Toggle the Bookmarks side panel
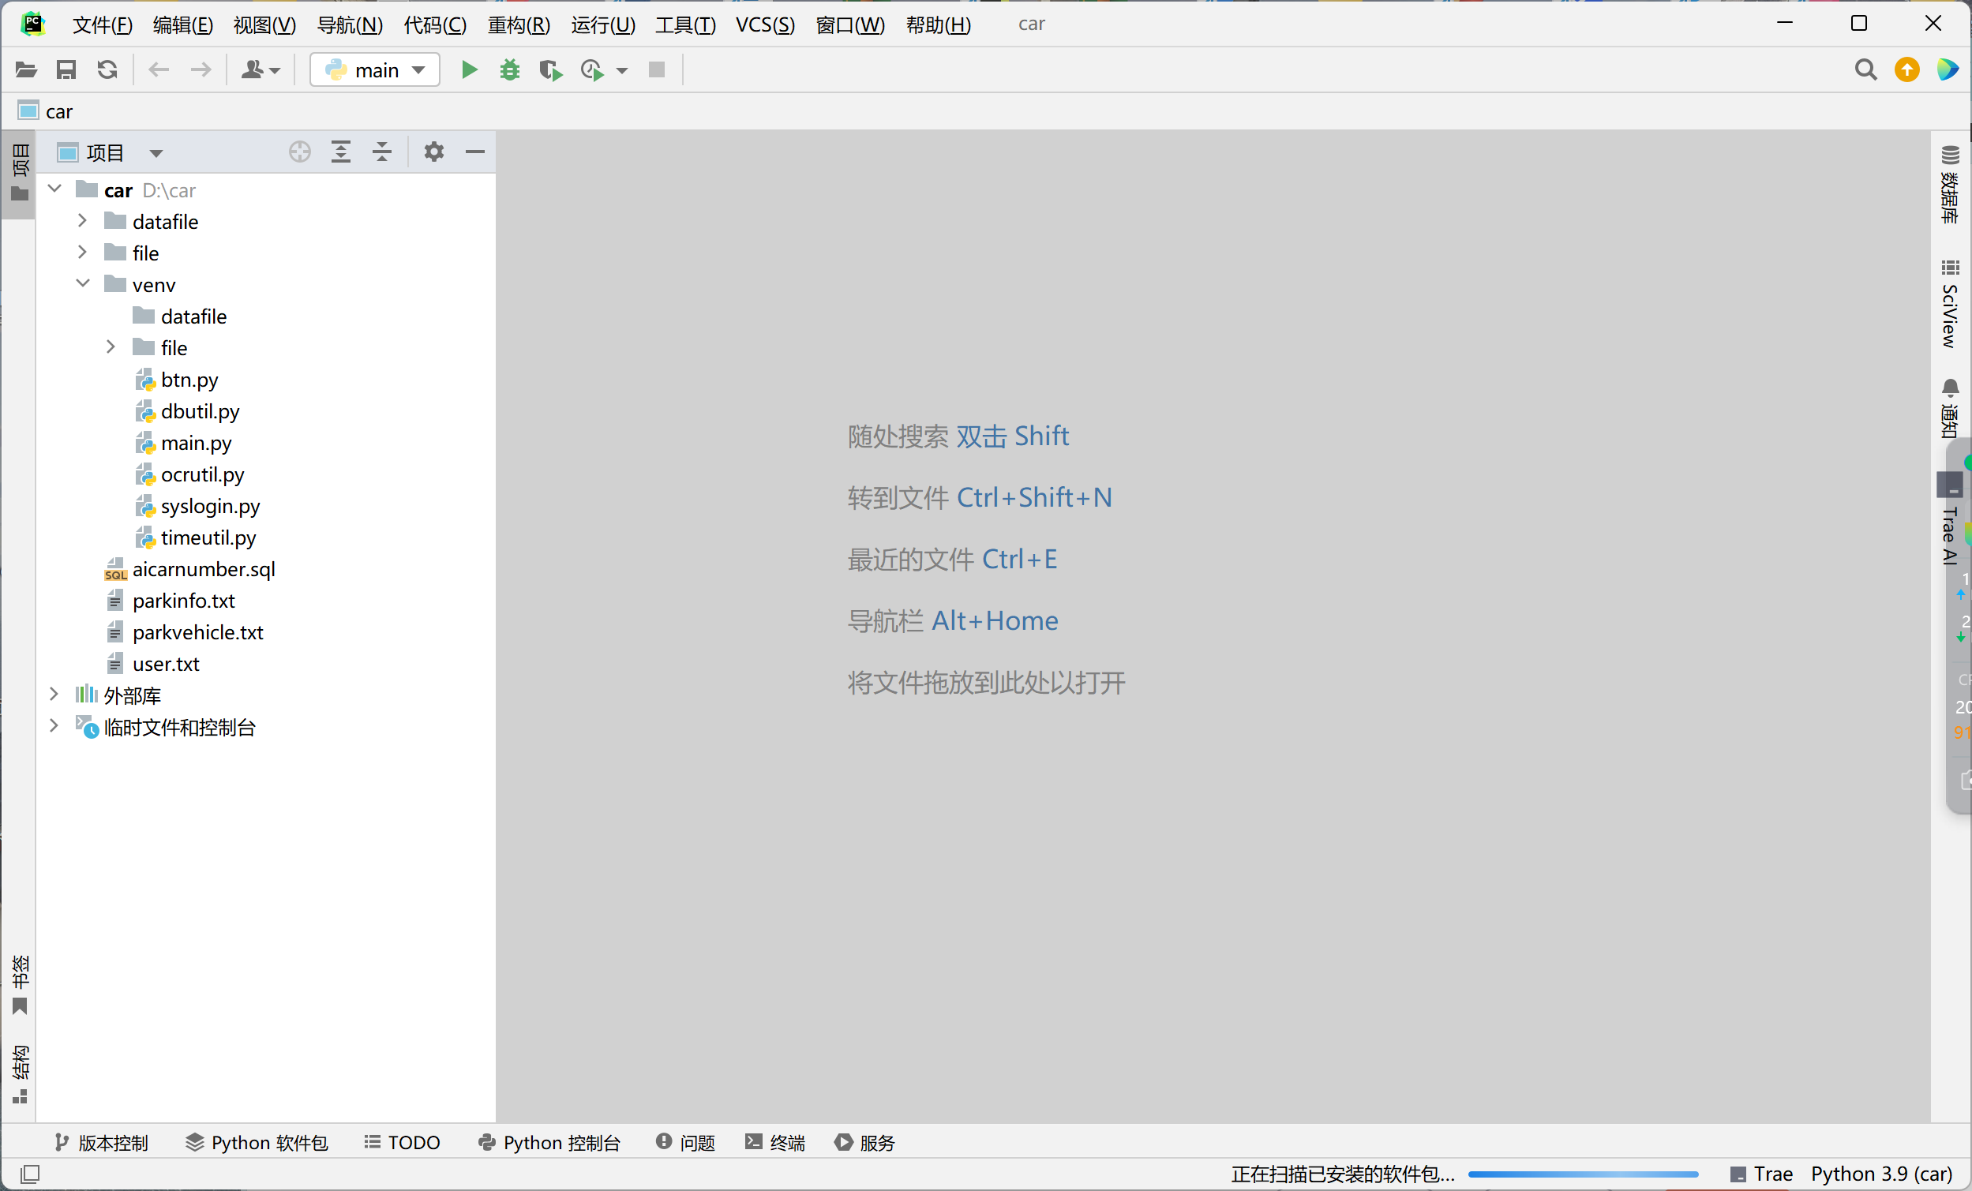1972x1191 pixels. [19, 984]
